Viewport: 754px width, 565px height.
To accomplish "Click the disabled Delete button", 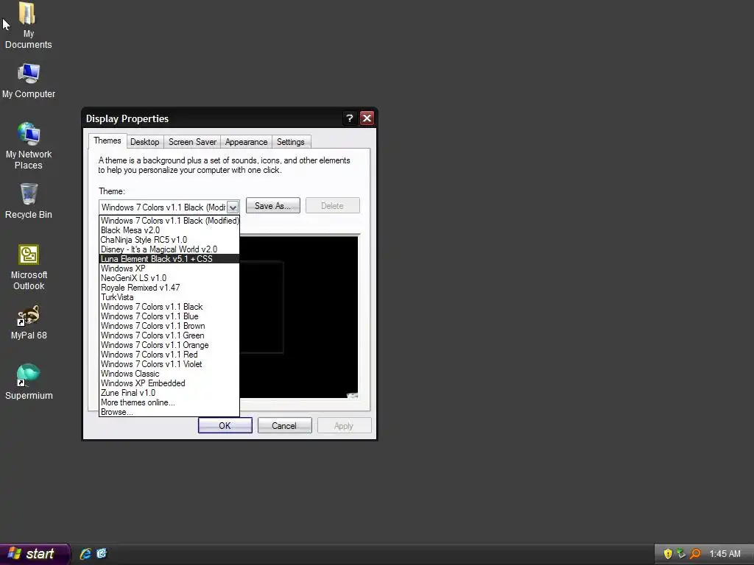I will click(x=332, y=206).
